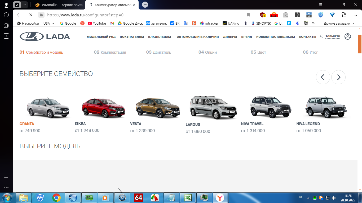Select the Vesta car image
The height and width of the screenshot is (203, 362).
[158, 108]
